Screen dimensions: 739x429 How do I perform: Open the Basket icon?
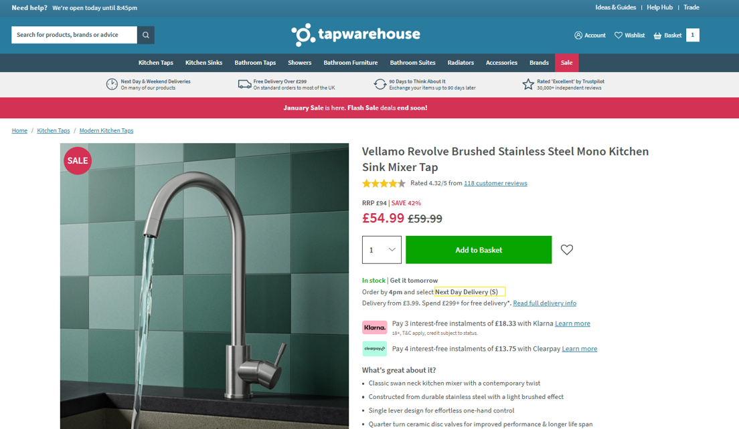tap(657, 35)
